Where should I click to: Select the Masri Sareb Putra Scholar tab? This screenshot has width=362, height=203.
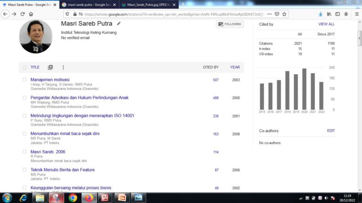30,5
